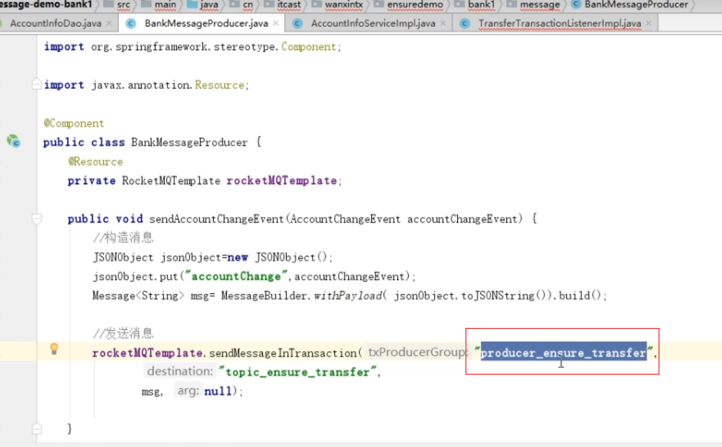The width and height of the screenshot is (722, 447).
Task: Click the AccountChangeEvent parameter type
Action: [x=345, y=219]
